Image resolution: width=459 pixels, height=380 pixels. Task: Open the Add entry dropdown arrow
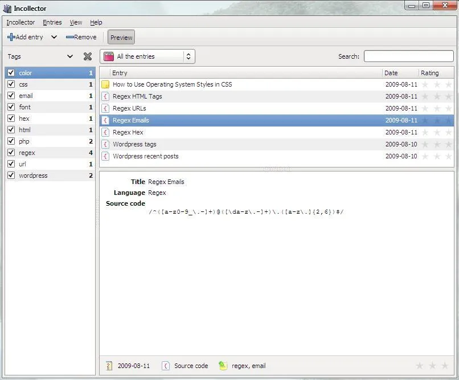(54, 36)
